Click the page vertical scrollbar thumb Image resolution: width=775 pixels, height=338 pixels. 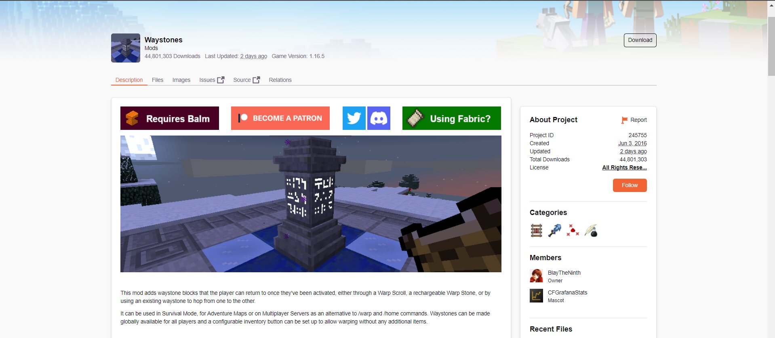pyautogui.click(x=771, y=46)
